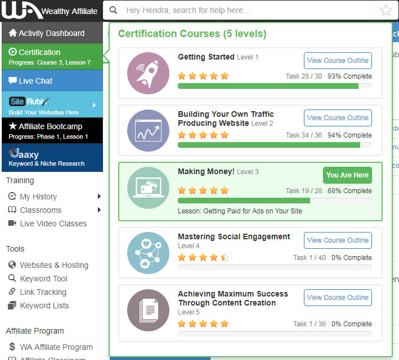Click the Getting Started rocket icon

click(148, 73)
